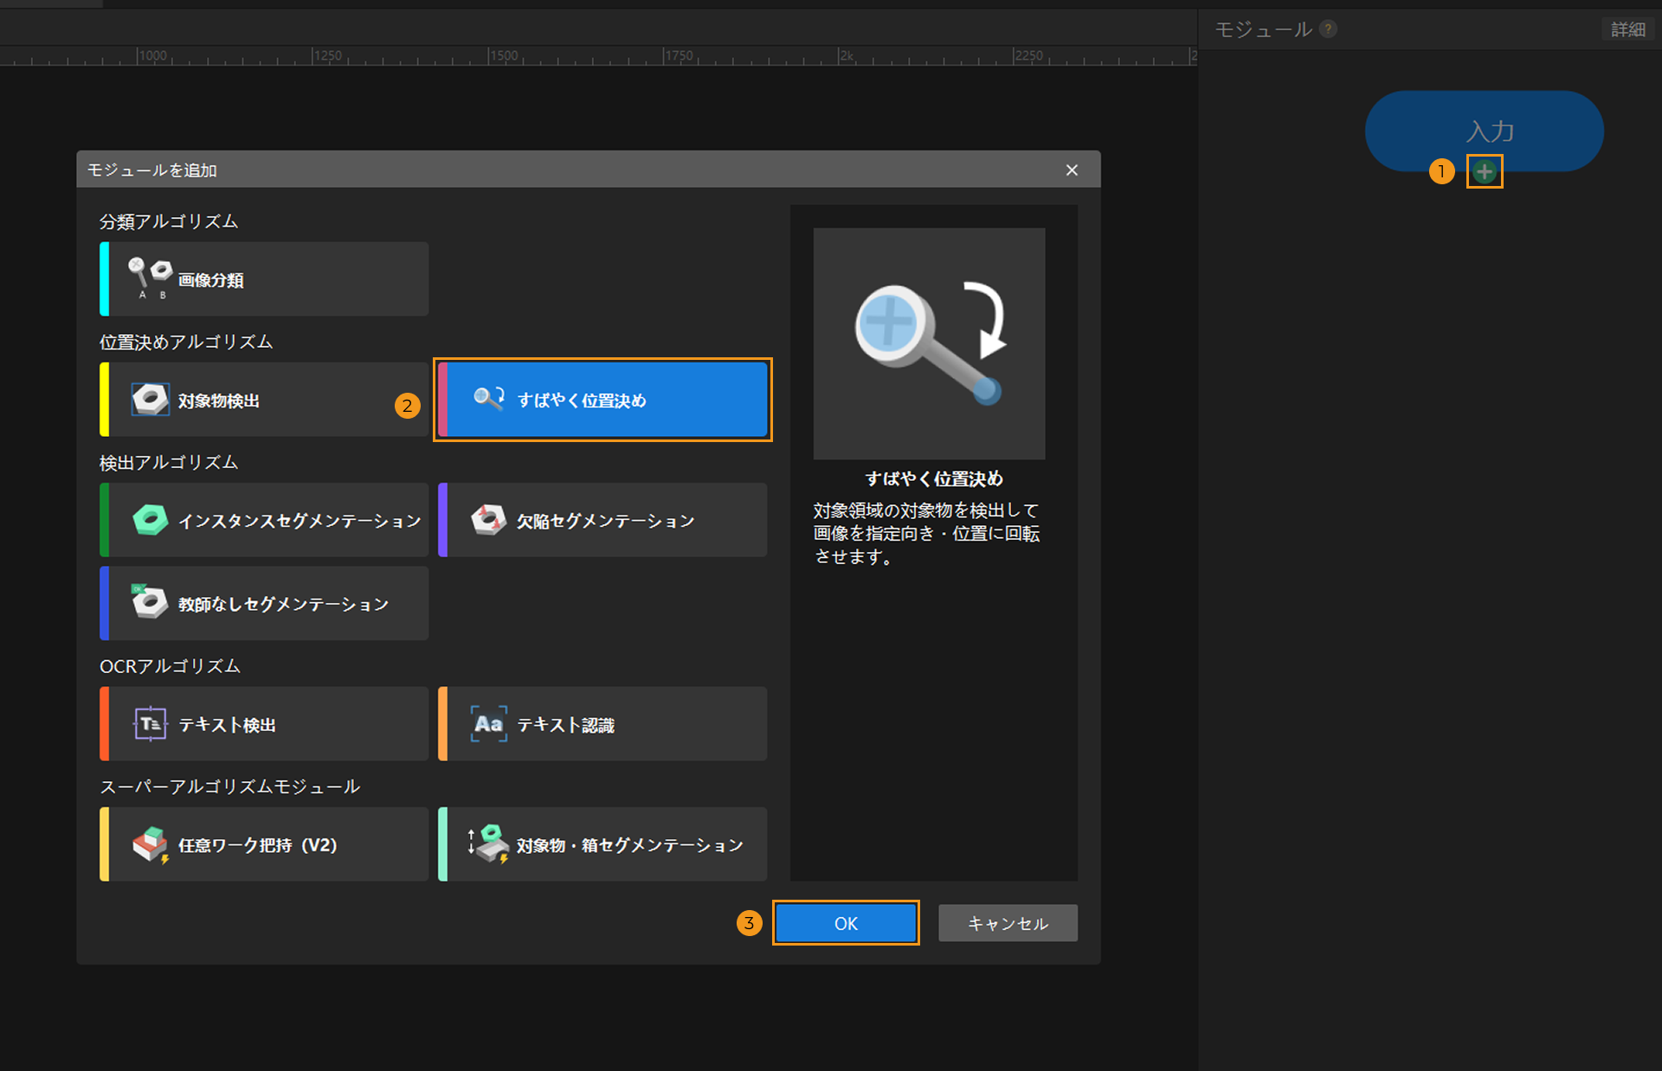Viewport: 1662px width, 1071px height.
Task: Close the モジュールを追加 dialog
Action: click(x=1072, y=170)
